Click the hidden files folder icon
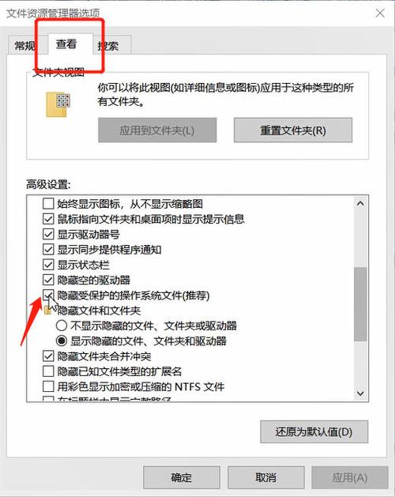Viewport: 395px width, 497px height. point(47,311)
